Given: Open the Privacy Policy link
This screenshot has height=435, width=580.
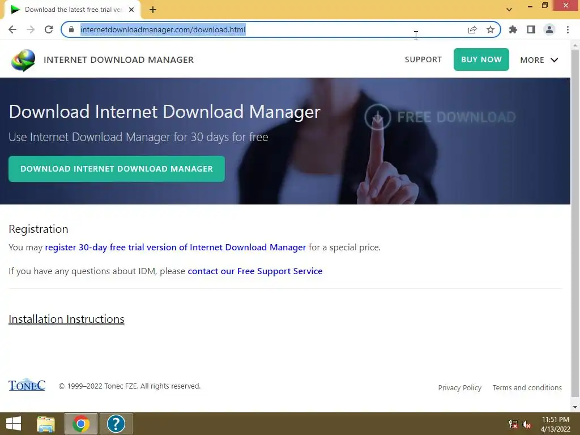Looking at the screenshot, I should click(x=460, y=387).
